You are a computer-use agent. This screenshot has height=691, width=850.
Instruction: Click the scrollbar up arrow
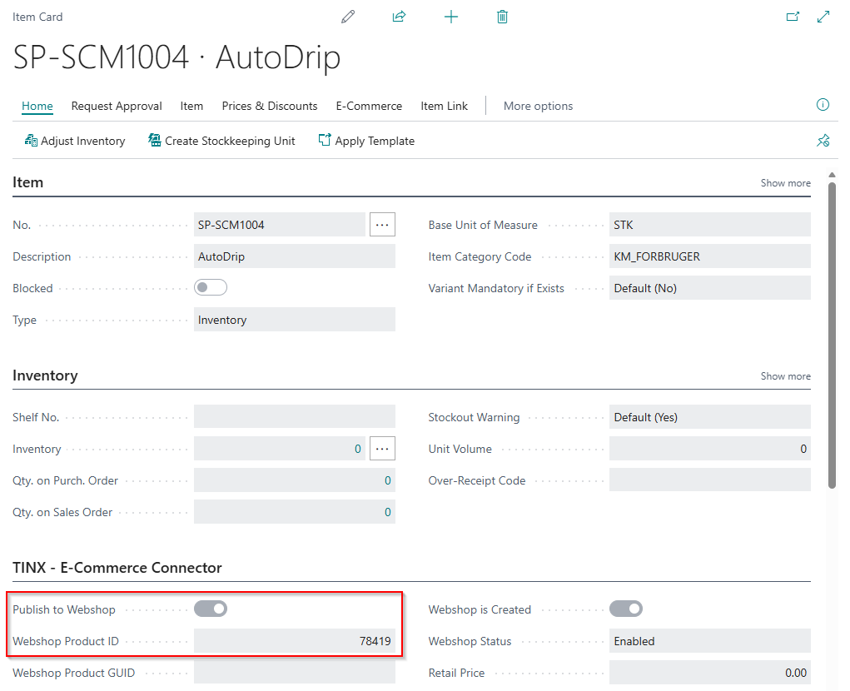pyautogui.click(x=833, y=175)
